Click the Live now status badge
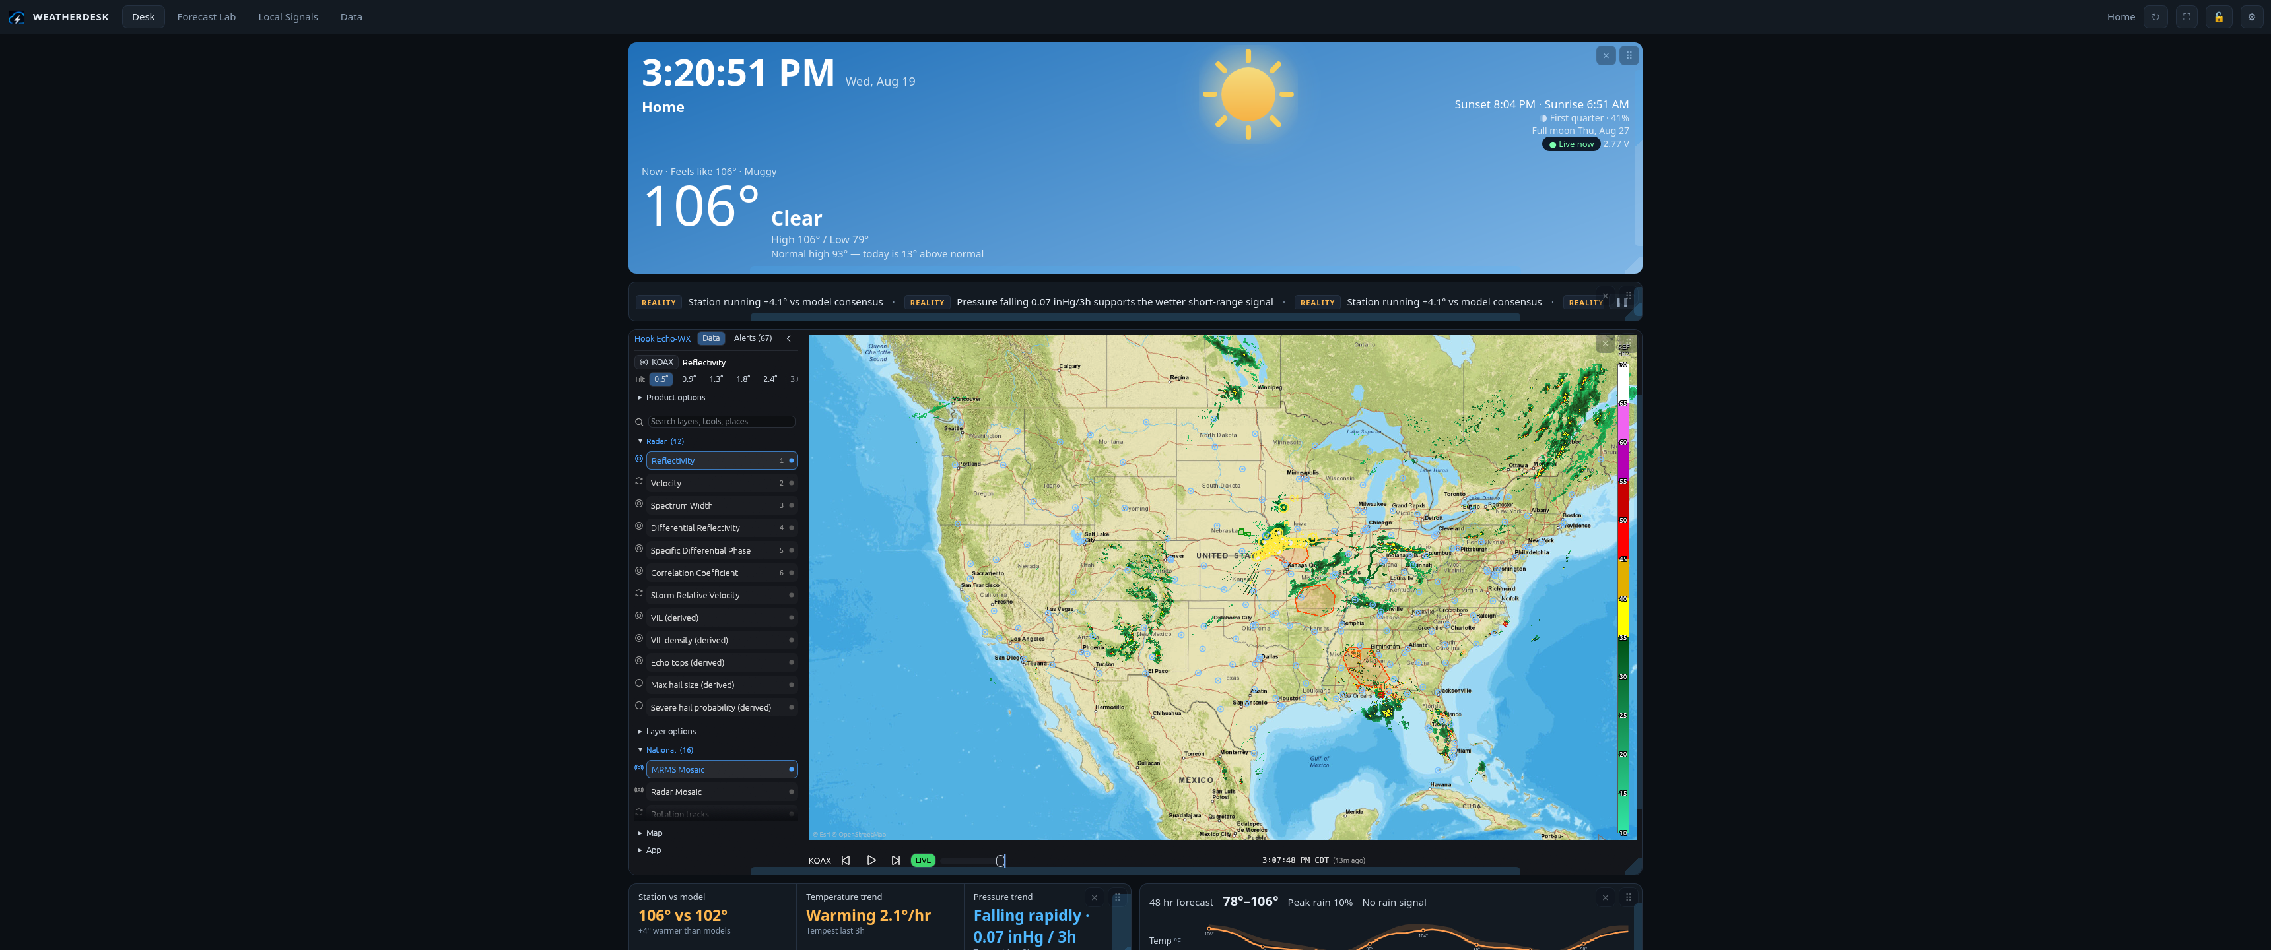Image resolution: width=2271 pixels, height=950 pixels. [1571, 144]
